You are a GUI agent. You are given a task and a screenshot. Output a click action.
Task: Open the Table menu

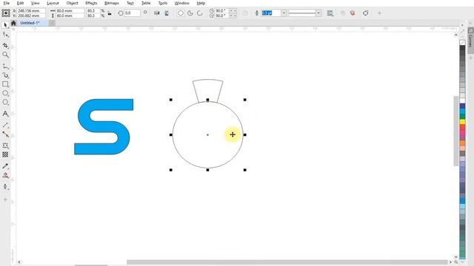point(146,3)
